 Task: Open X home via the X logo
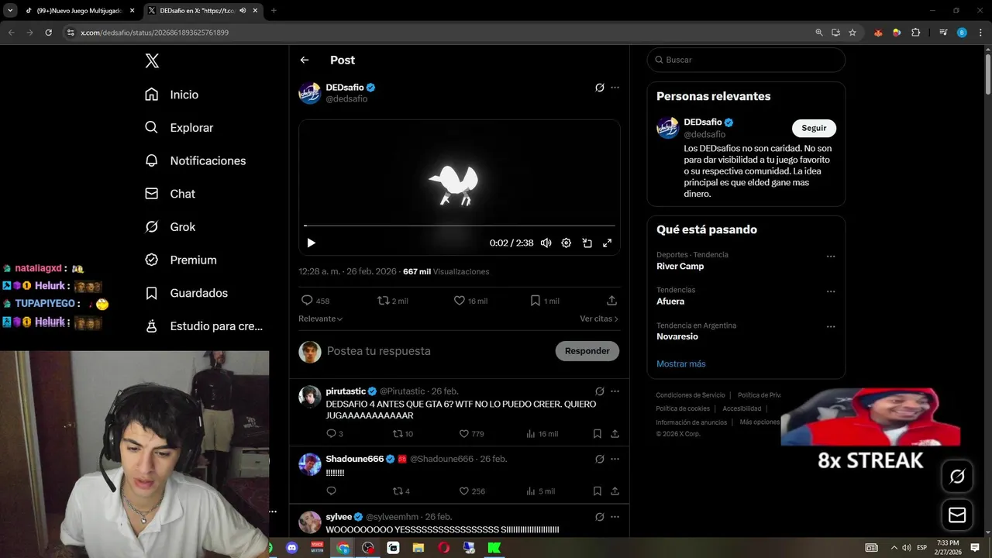152,61
